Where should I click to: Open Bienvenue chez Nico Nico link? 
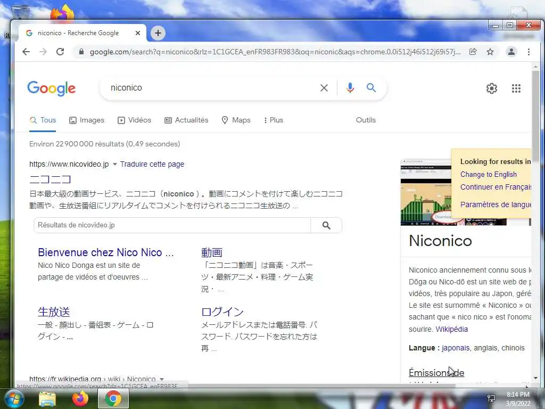coord(106,252)
